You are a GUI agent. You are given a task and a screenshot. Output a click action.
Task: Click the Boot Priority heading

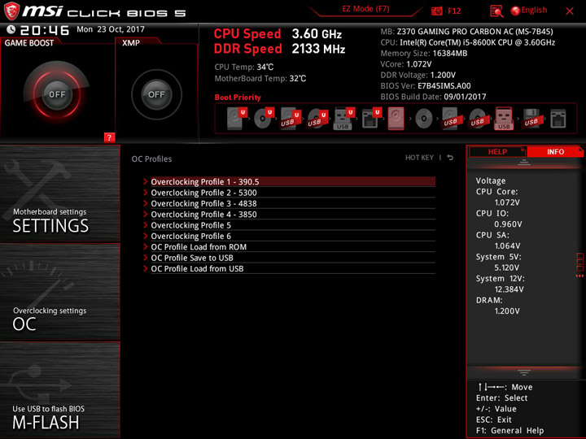[238, 98]
